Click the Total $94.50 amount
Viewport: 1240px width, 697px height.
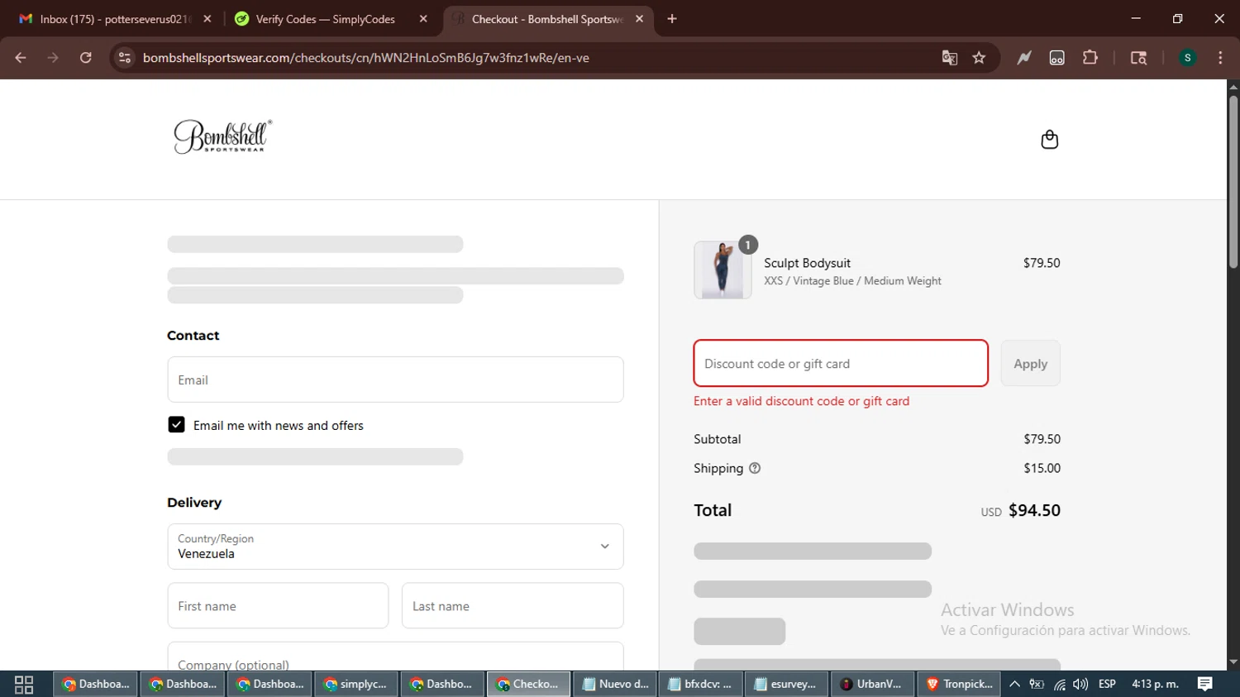pyautogui.click(x=1034, y=510)
